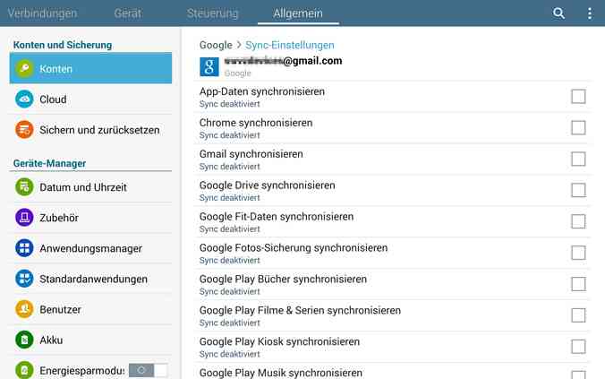Viewport: 605px width, 379px height.
Task: Go back to Google in breadcrumb
Action: [x=216, y=45]
